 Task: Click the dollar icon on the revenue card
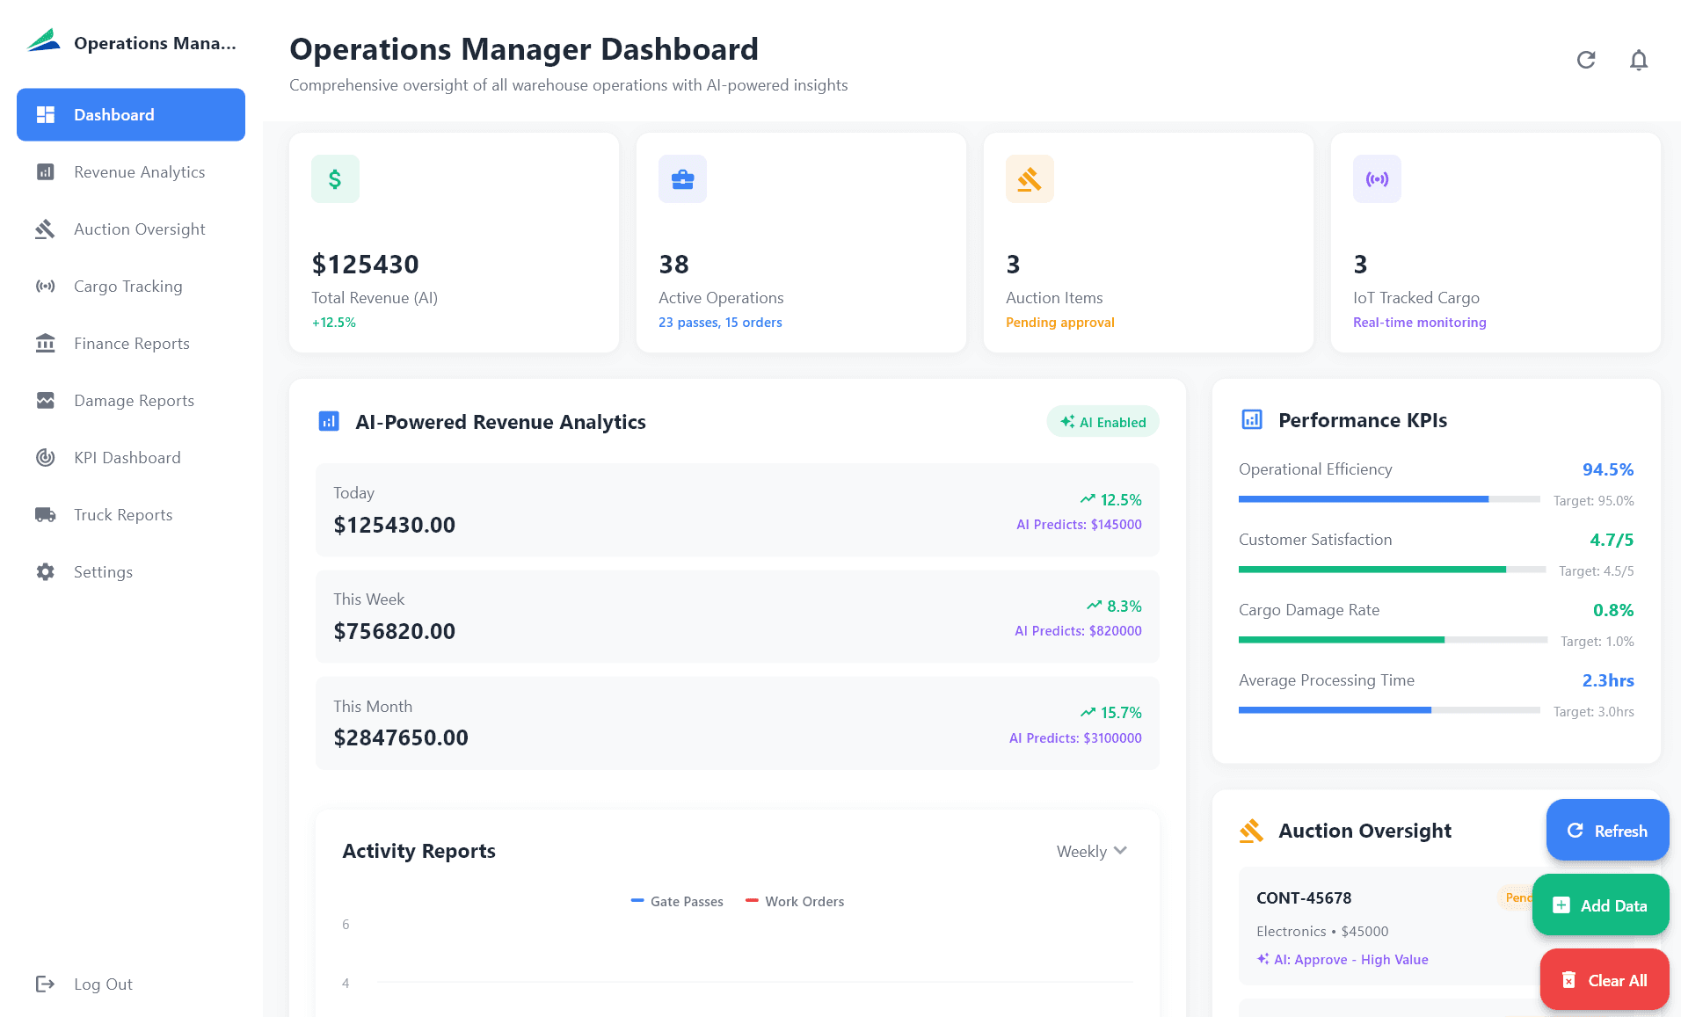pyautogui.click(x=335, y=178)
